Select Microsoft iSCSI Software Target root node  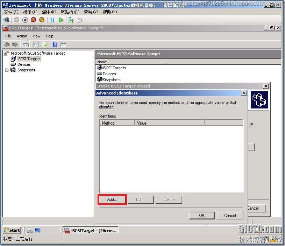tap(38, 53)
